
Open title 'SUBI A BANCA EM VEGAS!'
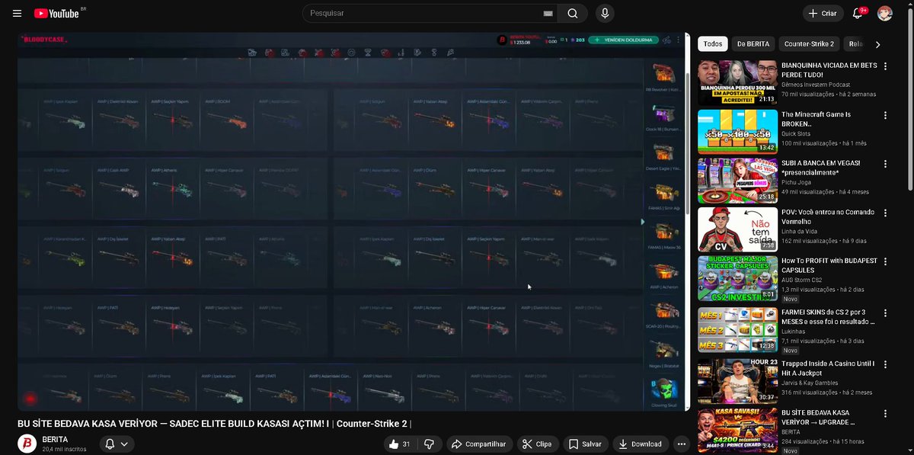point(820,163)
